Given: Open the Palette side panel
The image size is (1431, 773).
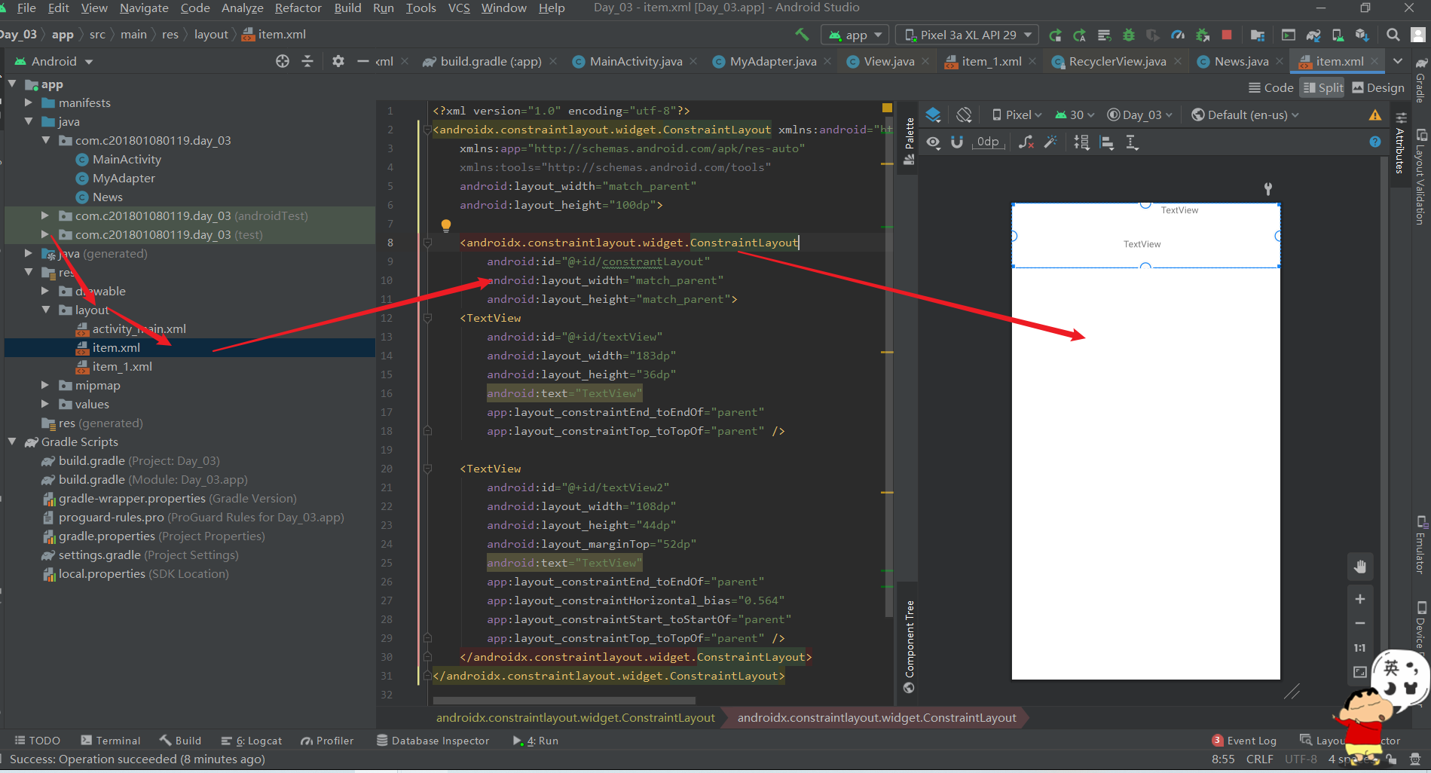Looking at the screenshot, I should tap(909, 141).
